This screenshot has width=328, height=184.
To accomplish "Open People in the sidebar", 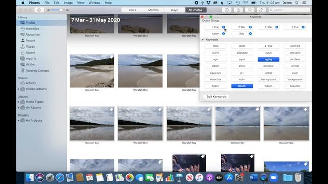I will pyautogui.click(x=30, y=41).
